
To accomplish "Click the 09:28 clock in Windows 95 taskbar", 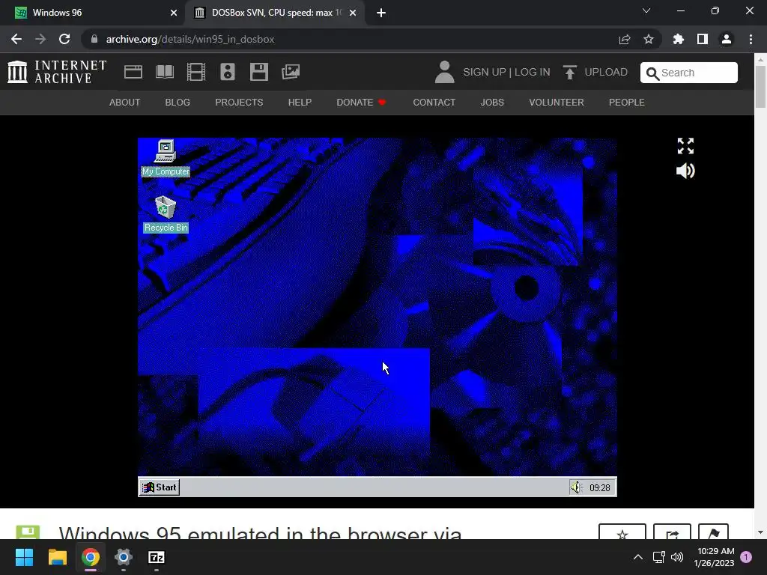I will (600, 487).
